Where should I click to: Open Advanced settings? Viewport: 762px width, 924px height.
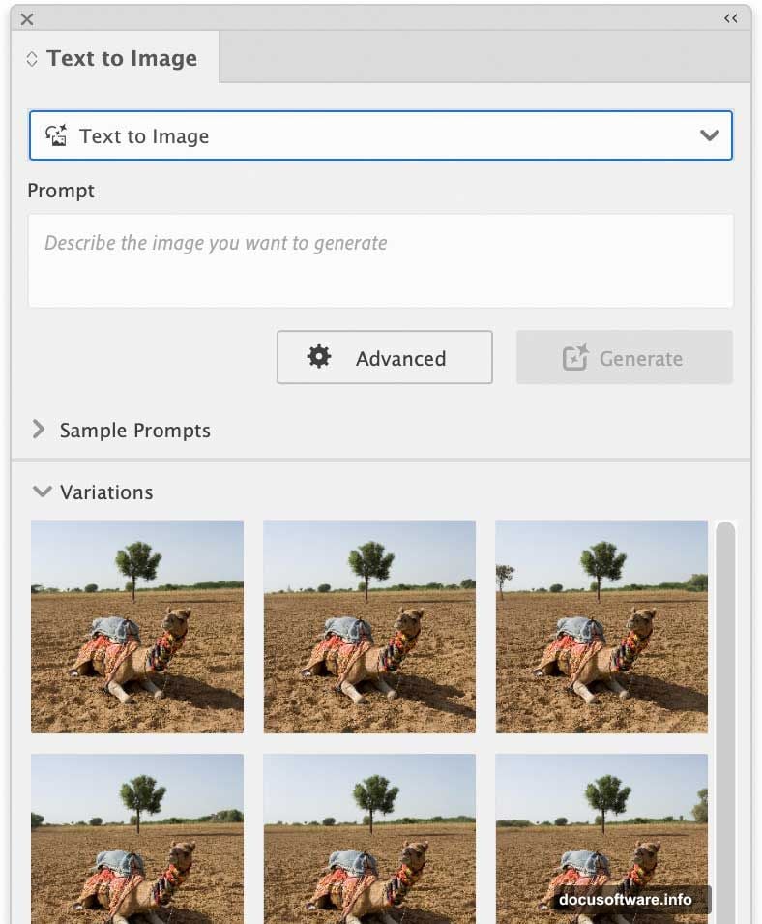pos(384,358)
